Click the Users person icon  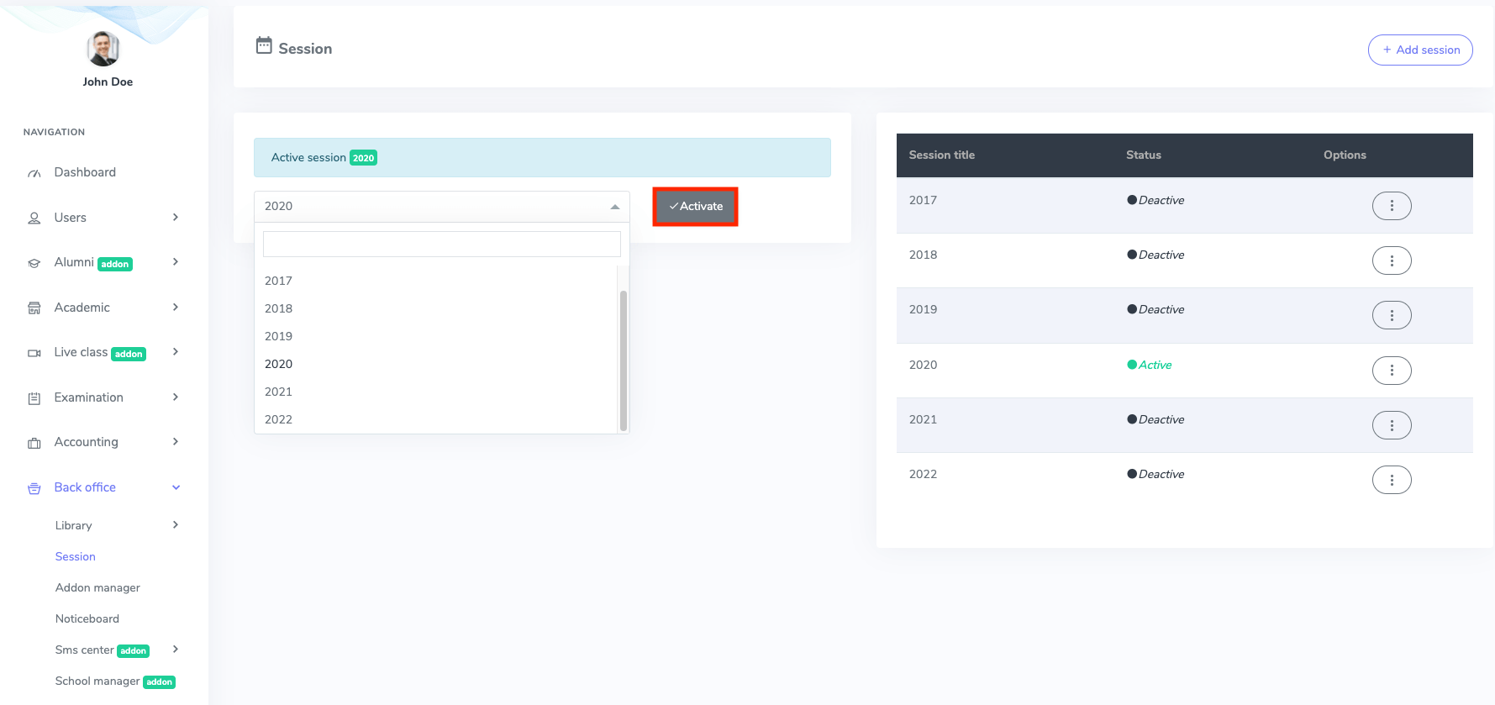[34, 218]
